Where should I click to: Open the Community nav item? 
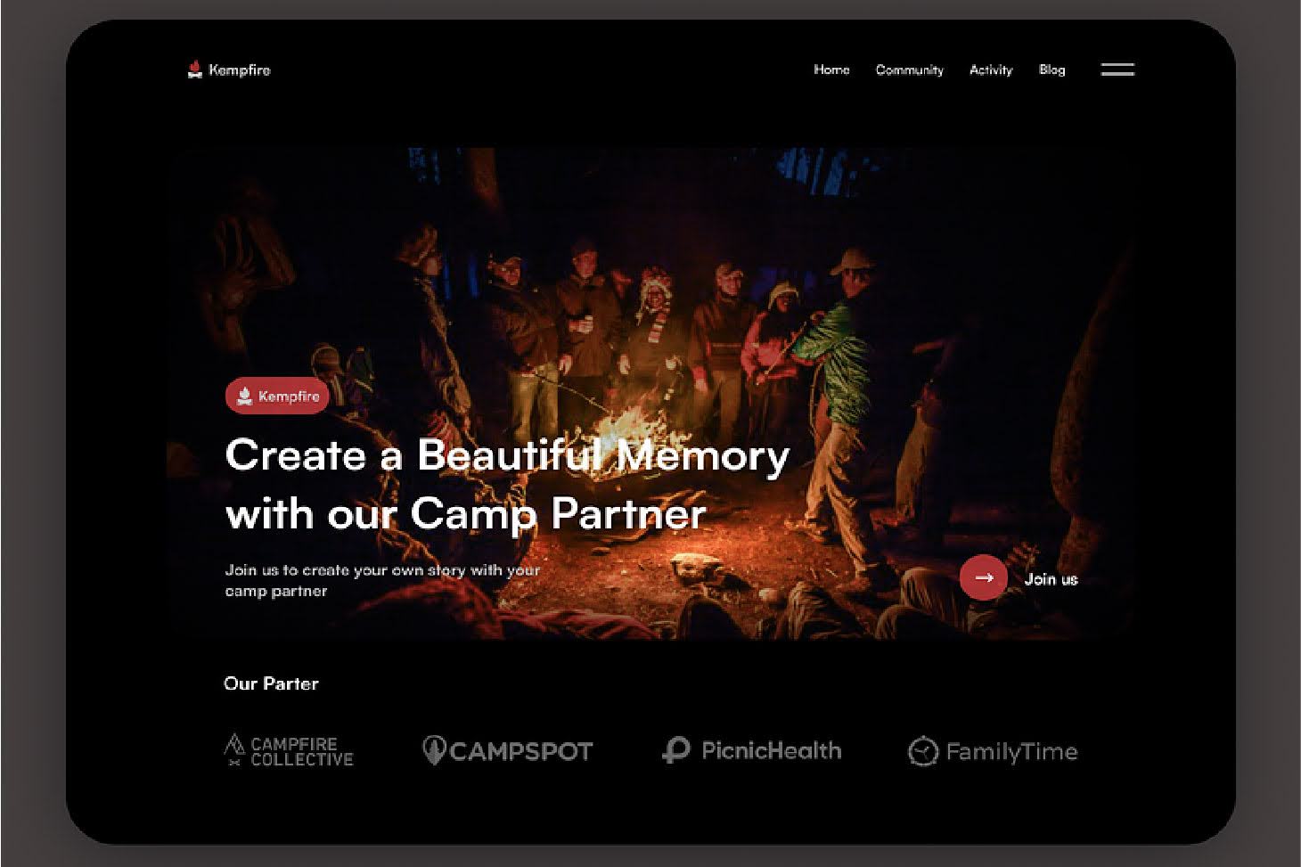[909, 70]
